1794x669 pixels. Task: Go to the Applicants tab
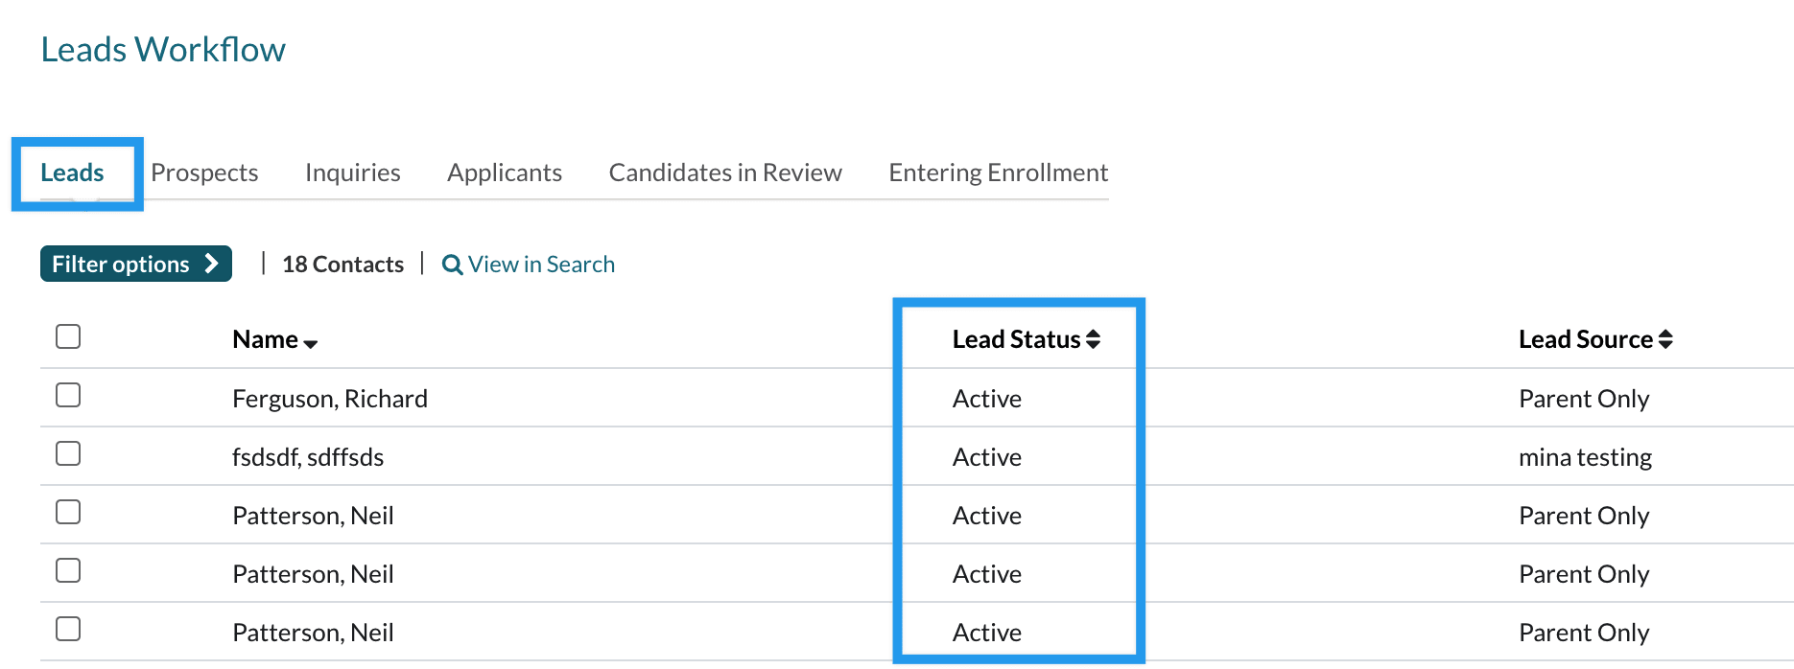coord(505,173)
